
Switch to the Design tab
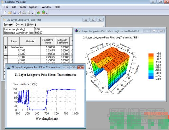(x=8, y=24)
